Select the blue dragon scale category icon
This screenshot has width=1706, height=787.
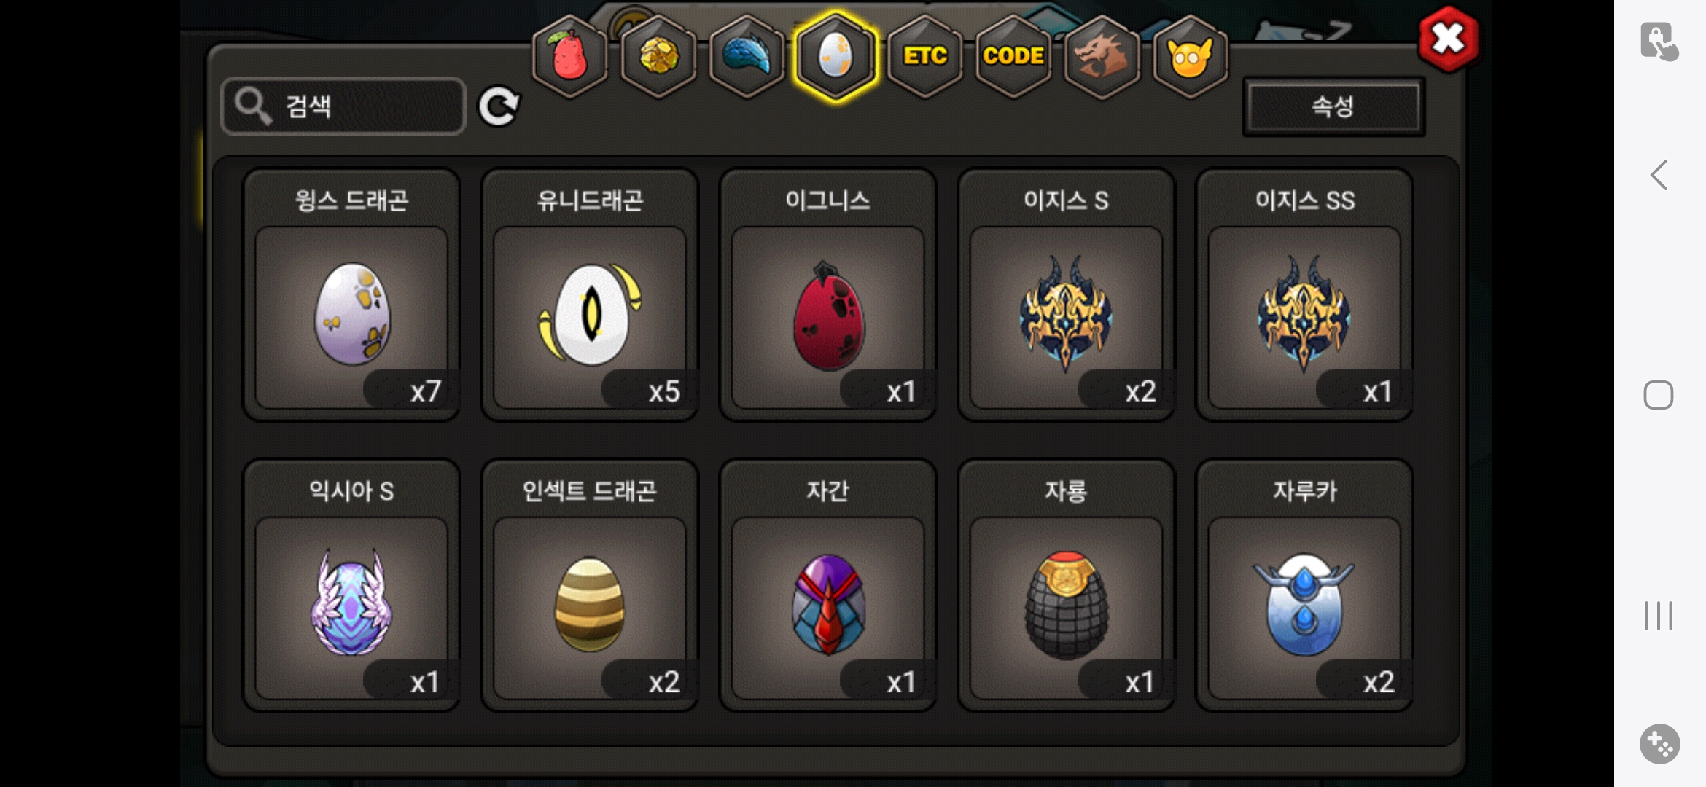coord(747,57)
